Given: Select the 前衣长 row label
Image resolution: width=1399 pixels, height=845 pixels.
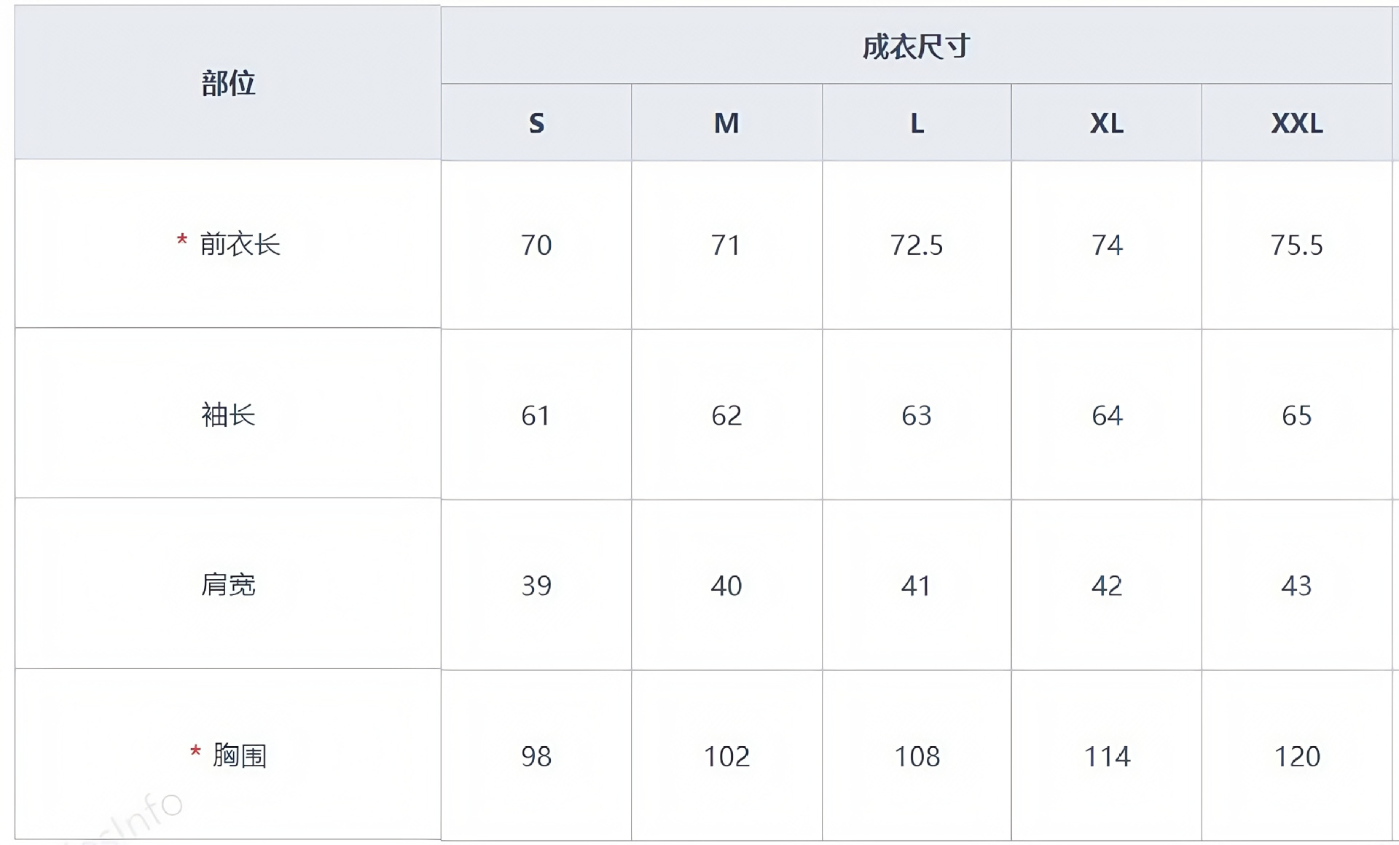Looking at the screenshot, I should coord(240,245).
